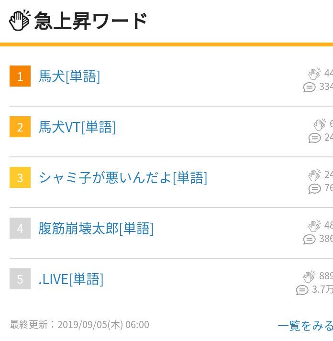Image resolution: width=333 pixels, height=341 pixels.
Task: Click the yellow rank 3 badge
Action: pos(20,178)
